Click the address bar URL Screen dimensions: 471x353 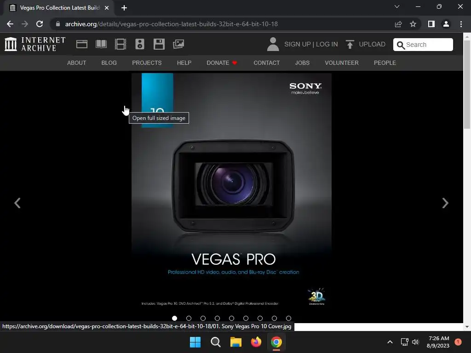point(172,24)
